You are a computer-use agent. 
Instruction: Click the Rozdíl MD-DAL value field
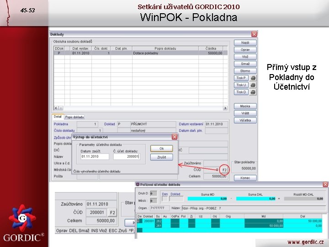pos(304,199)
